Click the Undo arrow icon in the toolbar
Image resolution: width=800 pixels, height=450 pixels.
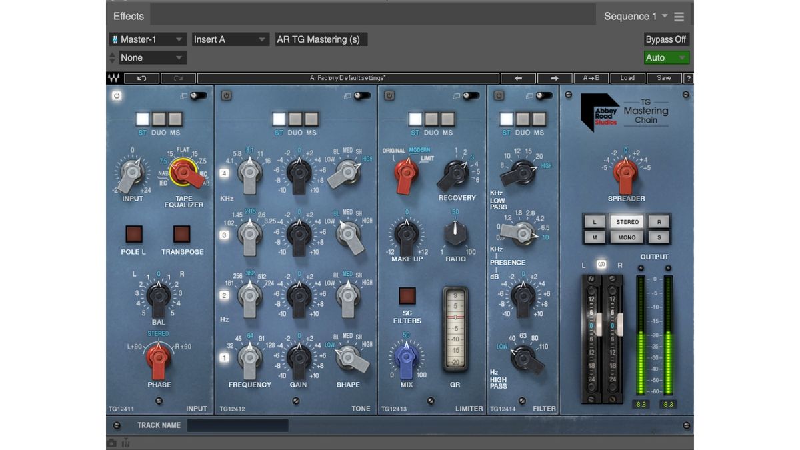[x=141, y=78]
